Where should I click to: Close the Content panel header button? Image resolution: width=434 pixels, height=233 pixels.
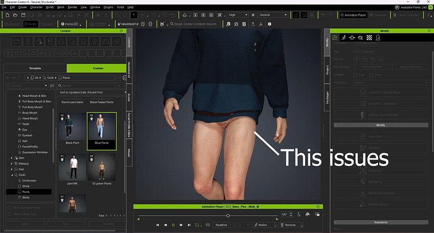click(121, 31)
